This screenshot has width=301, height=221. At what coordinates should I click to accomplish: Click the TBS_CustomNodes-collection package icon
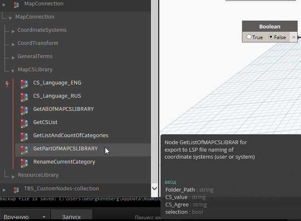click(x=17, y=189)
